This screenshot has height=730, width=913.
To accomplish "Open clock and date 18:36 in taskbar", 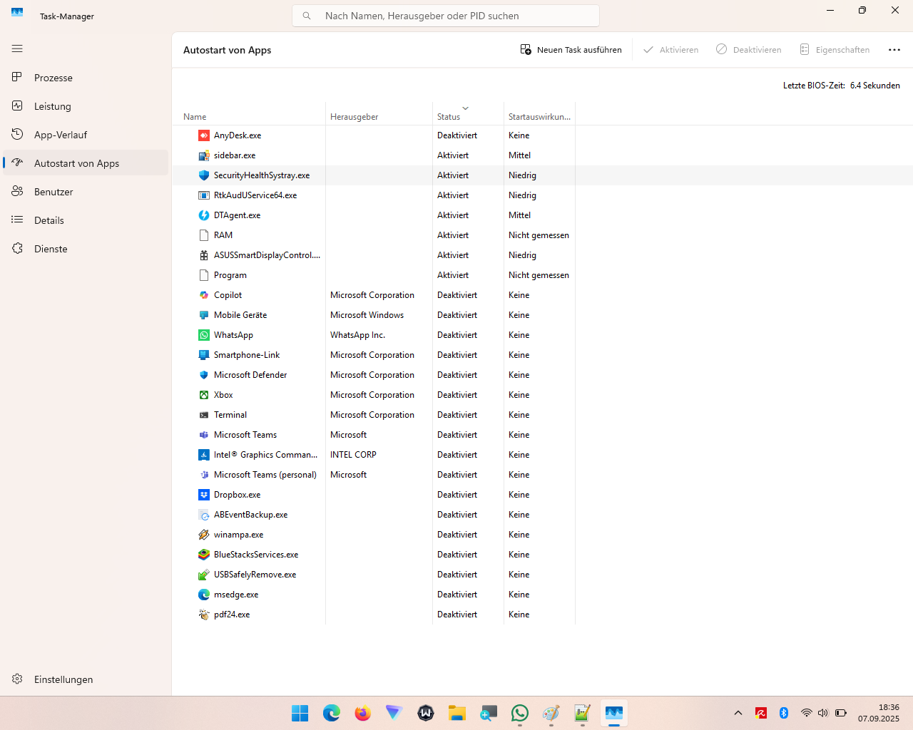I will click(879, 713).
